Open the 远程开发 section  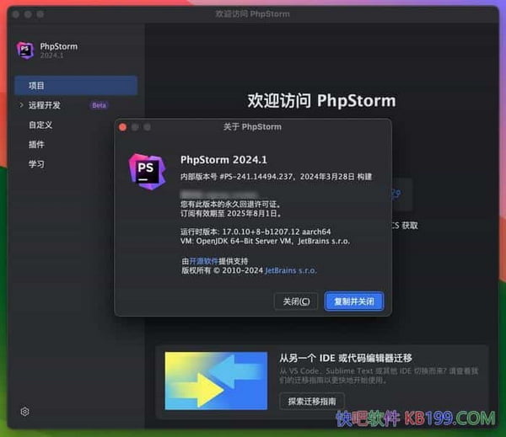pyautogui.click(x=45, y=105)
